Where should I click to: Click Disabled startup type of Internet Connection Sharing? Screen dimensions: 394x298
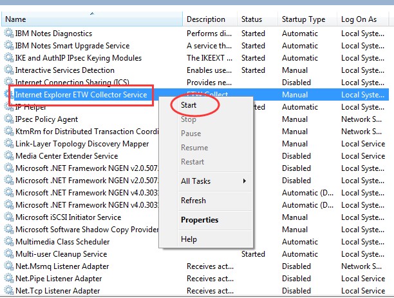click(x=296, y=83)
